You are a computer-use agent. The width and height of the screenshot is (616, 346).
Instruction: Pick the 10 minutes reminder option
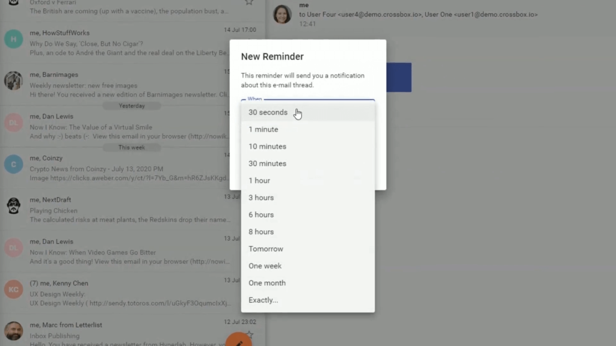pyautogui.click(x=267, y=147)
